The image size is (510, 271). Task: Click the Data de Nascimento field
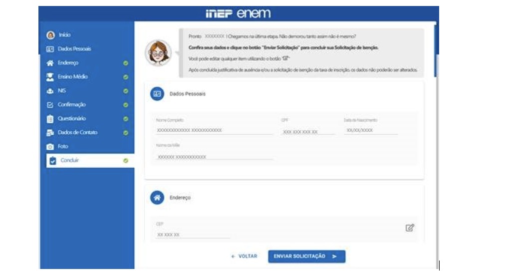point(370,130)
